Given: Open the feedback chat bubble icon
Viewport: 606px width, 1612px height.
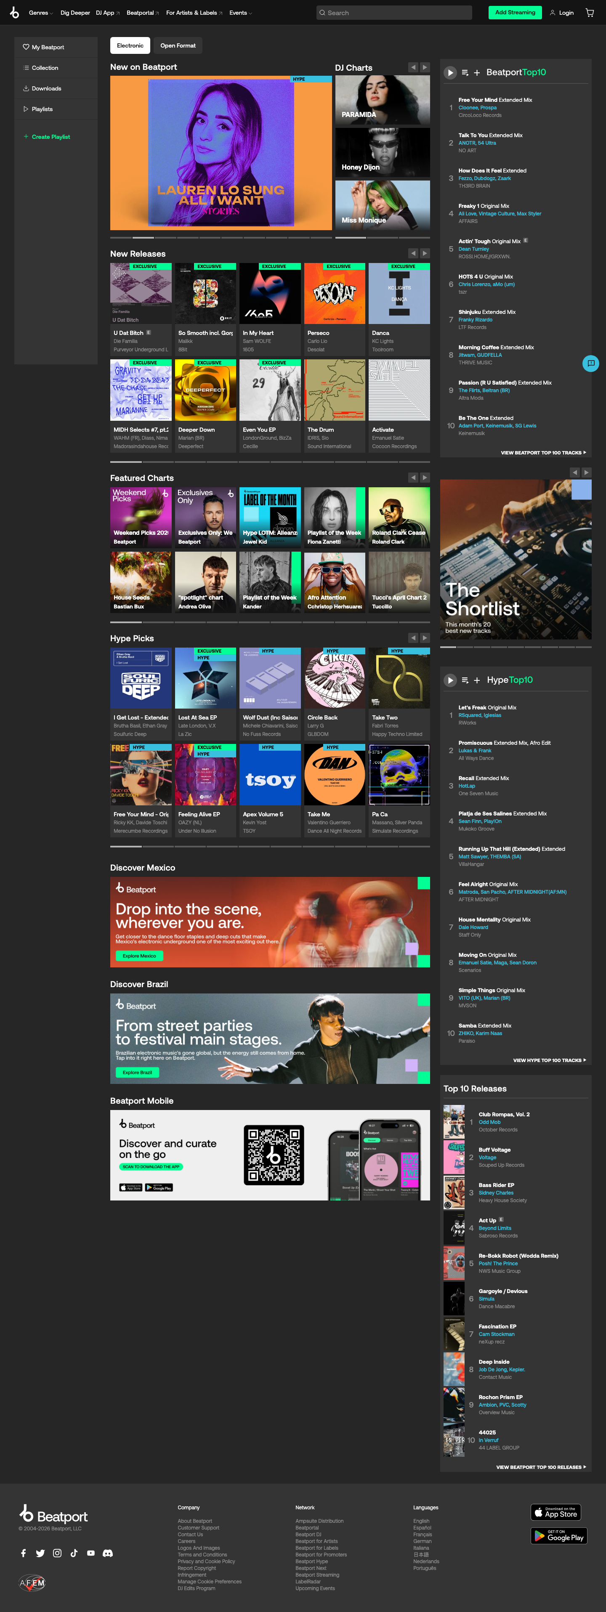Looking at the screenshot, I should [x=590, y=364].
